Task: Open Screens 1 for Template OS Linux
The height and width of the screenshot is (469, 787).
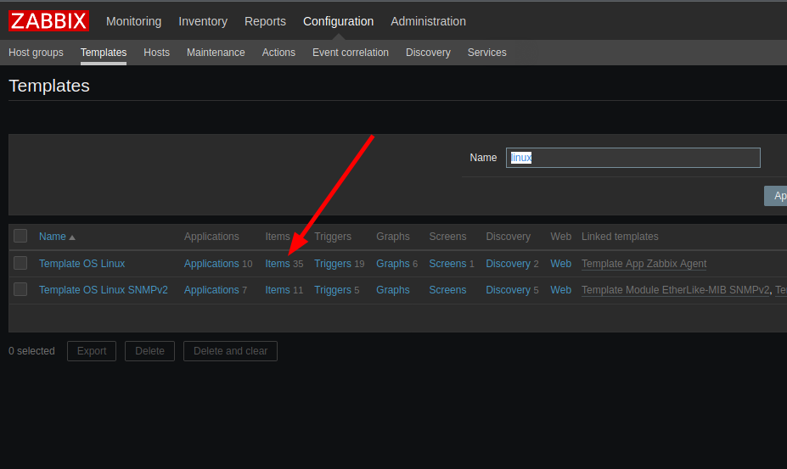Action: click(x=447, y=264)
